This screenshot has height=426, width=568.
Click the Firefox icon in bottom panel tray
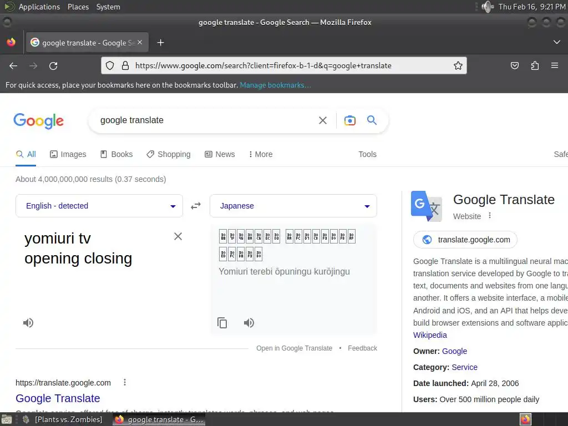[525, 419]
